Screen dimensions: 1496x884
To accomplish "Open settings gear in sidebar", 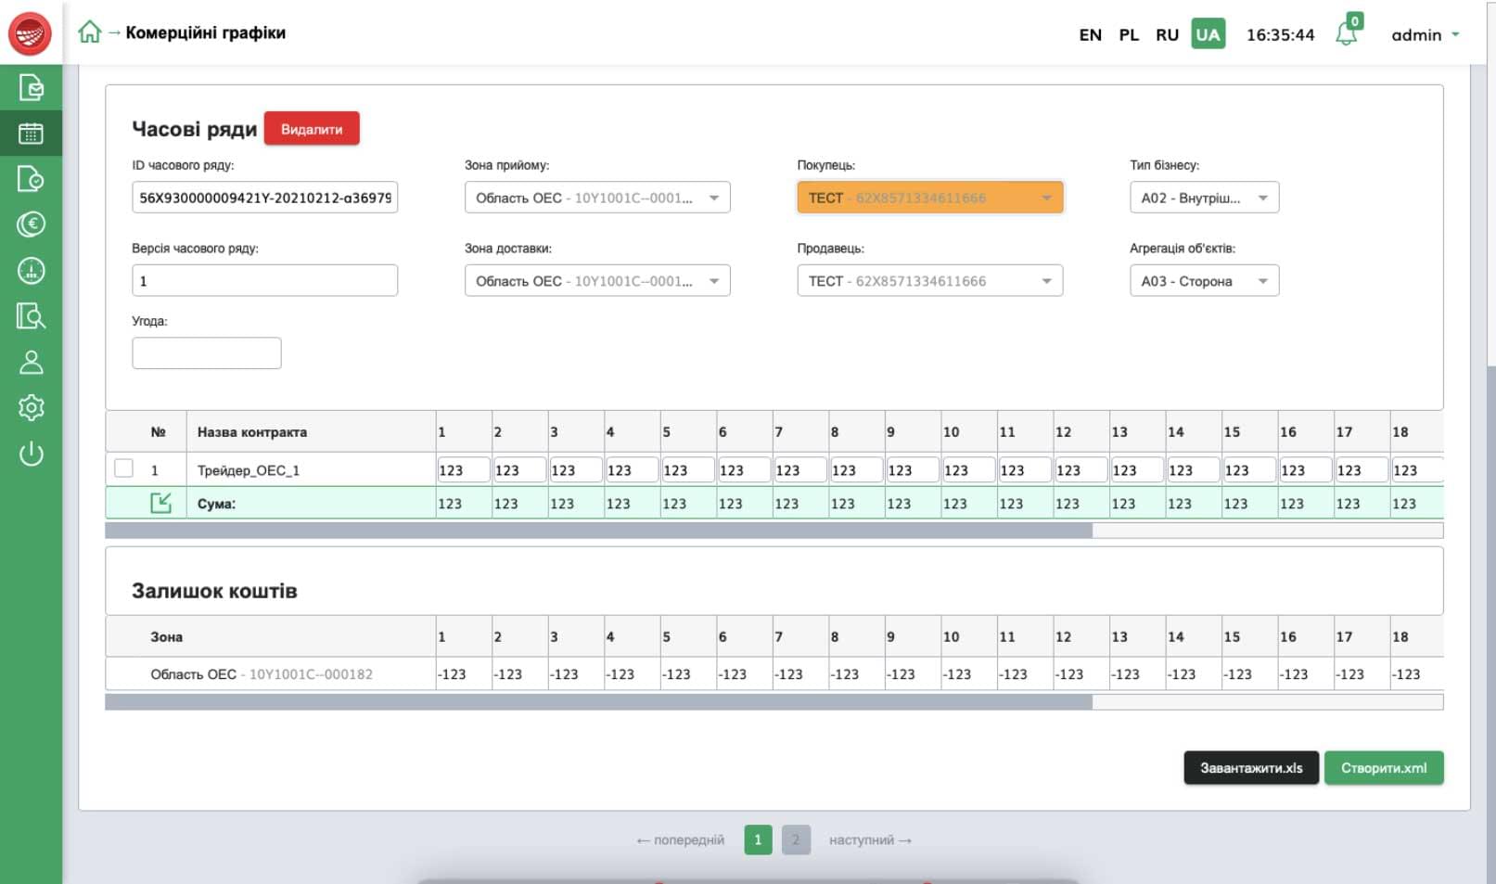I will point(31,407).
